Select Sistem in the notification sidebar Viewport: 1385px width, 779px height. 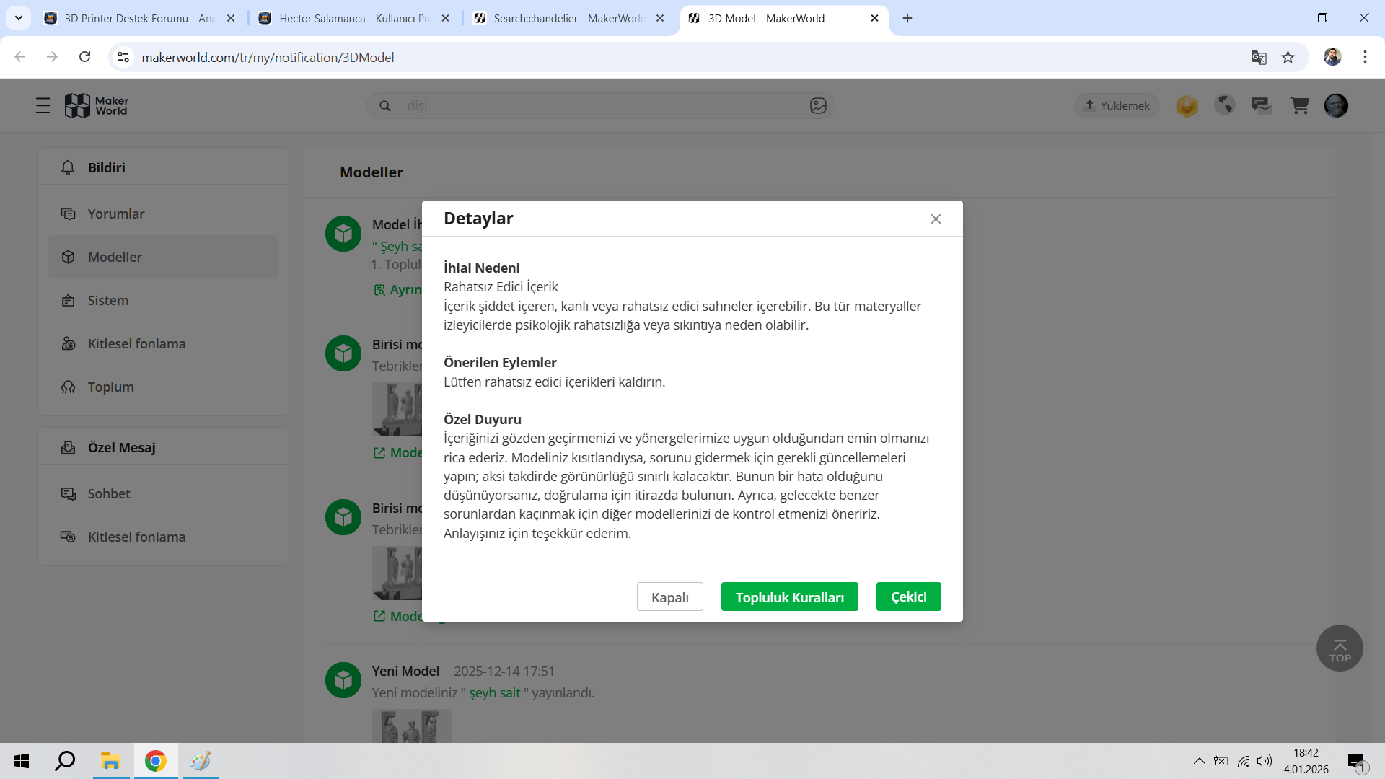tap(108, 300)
